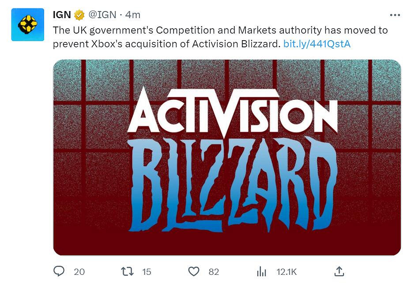Click the like count of 82

tap(214, 272)
